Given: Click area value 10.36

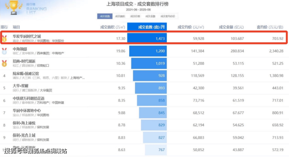Looking at the screenshot, I should click(x=121, y=64).
